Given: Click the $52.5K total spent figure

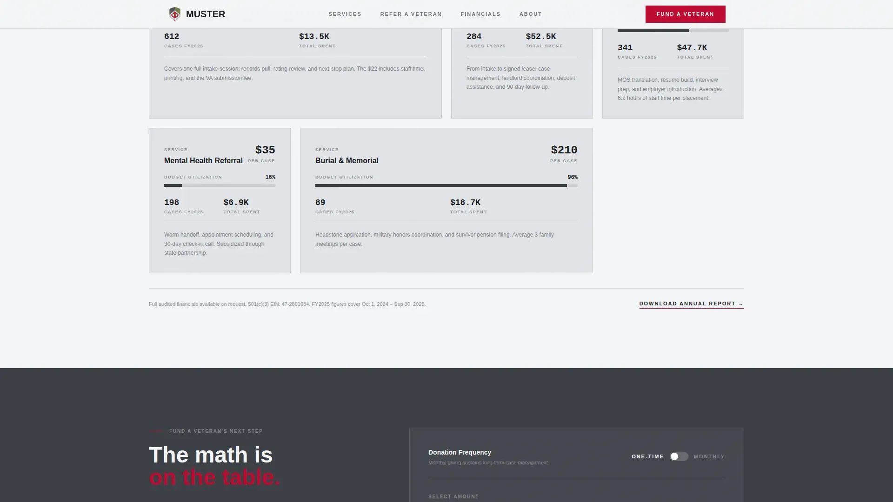Looking at the screenshot, I should 541,36.
